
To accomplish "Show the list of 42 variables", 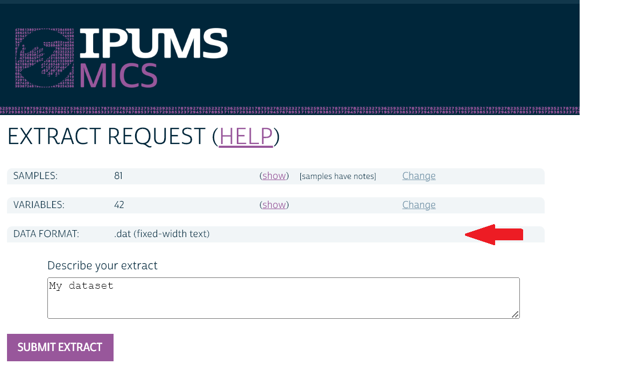I will pos(274,205).
